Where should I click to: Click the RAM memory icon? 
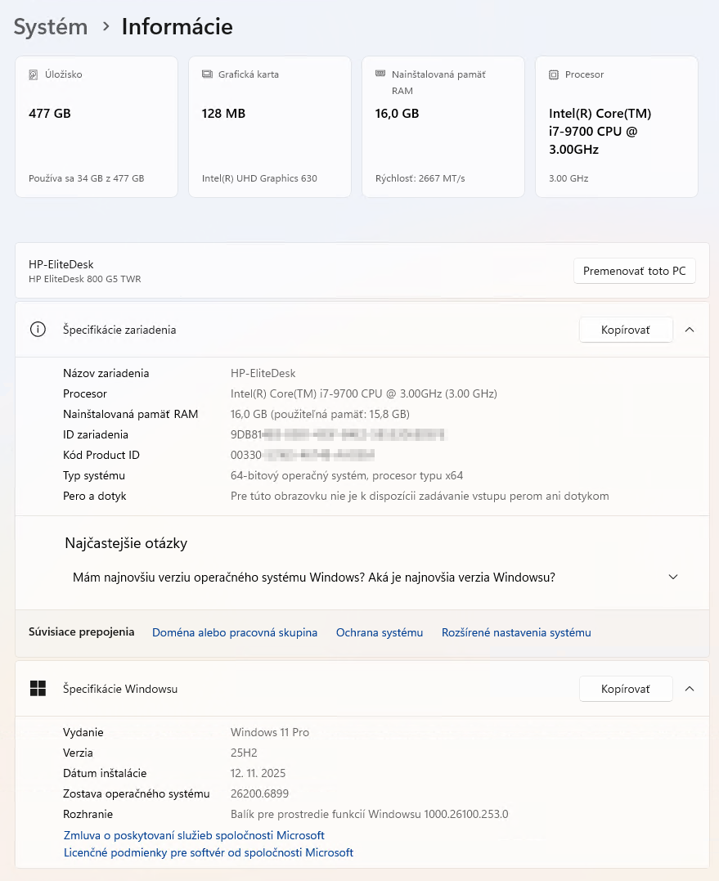(380, 74)
